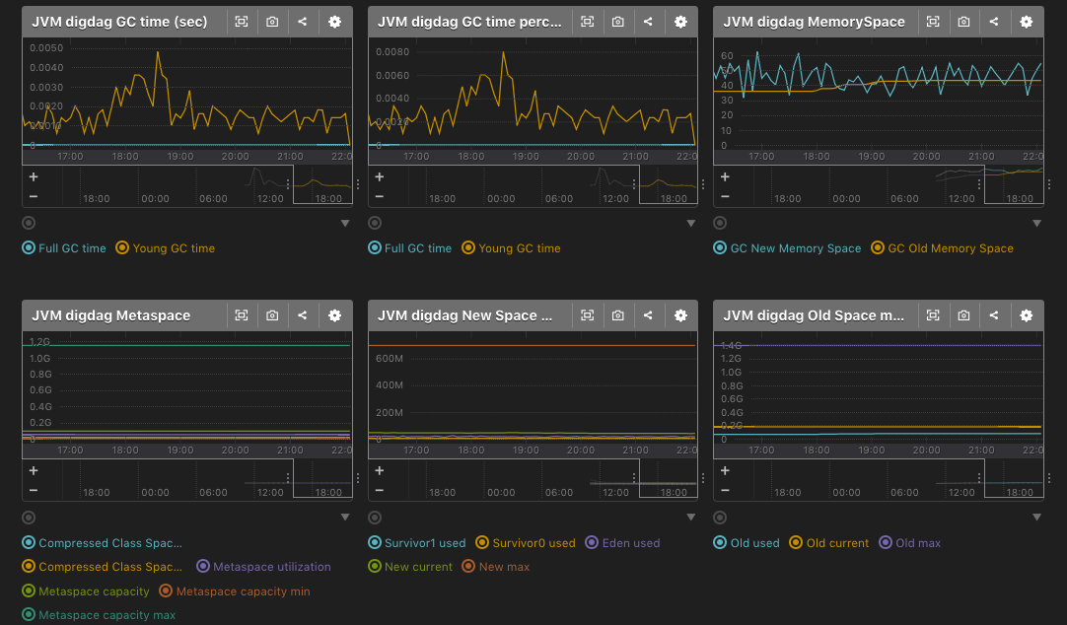1067x625 pixels.
Task: Expand New Space panel to fullscreen
Action: click(587, 315)
